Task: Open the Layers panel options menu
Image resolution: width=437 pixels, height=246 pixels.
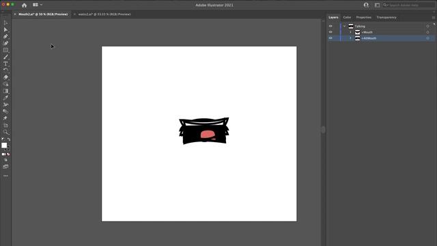Action: pos(434,17)
